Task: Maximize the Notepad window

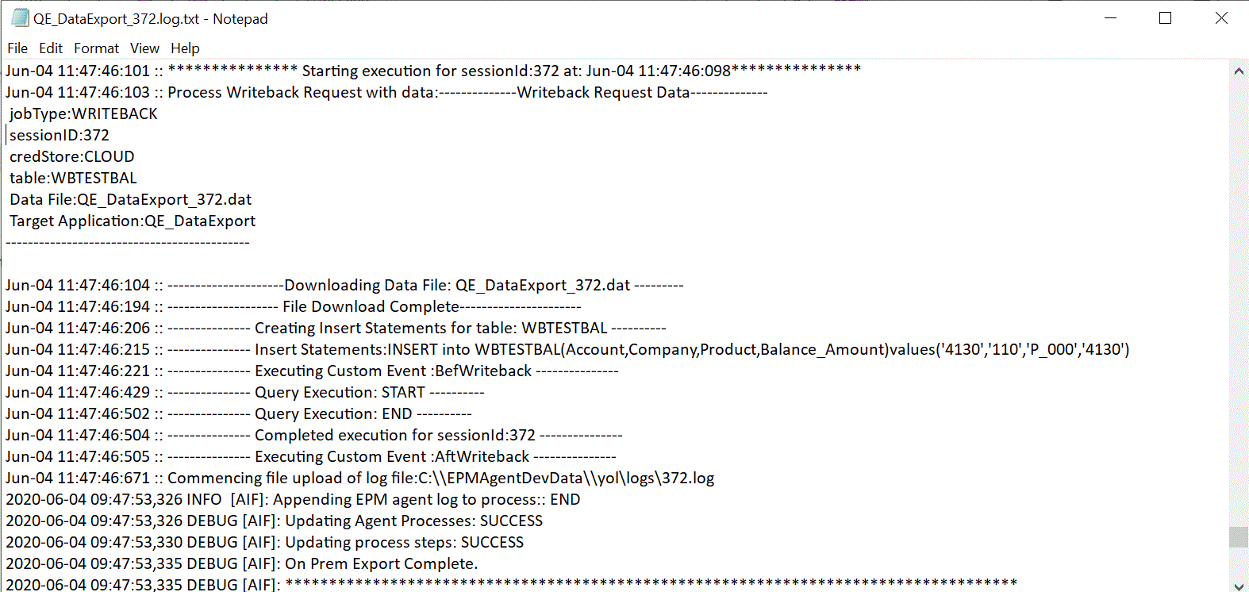Action: 1165,17
